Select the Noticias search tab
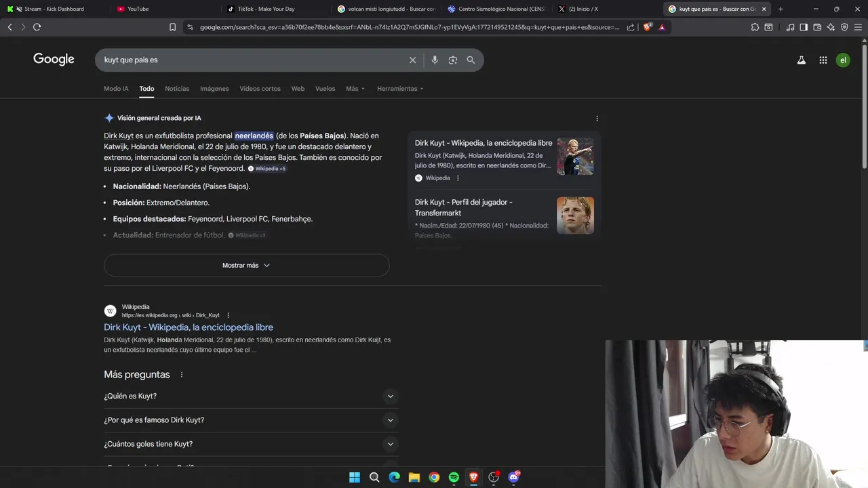The width and height of the screenshot is (868, 488). (x=177, y=89)
